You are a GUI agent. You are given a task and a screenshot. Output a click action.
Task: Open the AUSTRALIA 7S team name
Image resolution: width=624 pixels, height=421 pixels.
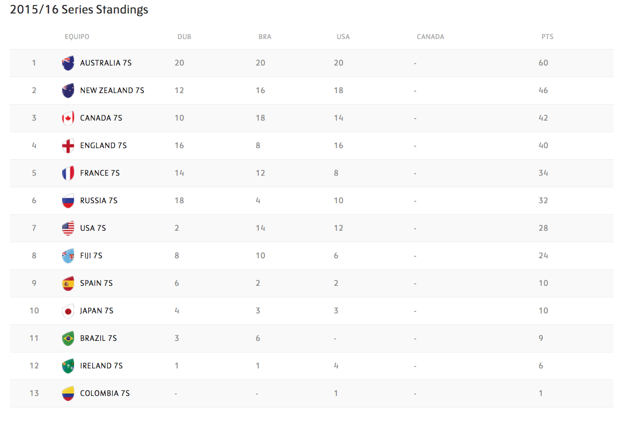point(106,63)
